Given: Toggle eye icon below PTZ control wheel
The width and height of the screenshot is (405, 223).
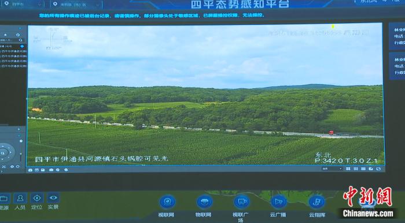Looking at the screenshot, I should (x=12, y=167).
